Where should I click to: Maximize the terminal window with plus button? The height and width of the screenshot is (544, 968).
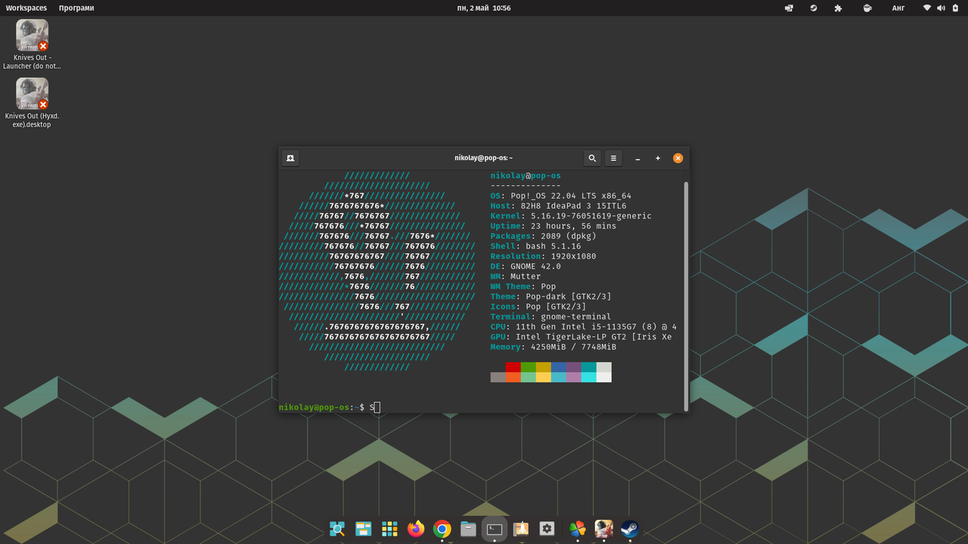coord(658,159)
